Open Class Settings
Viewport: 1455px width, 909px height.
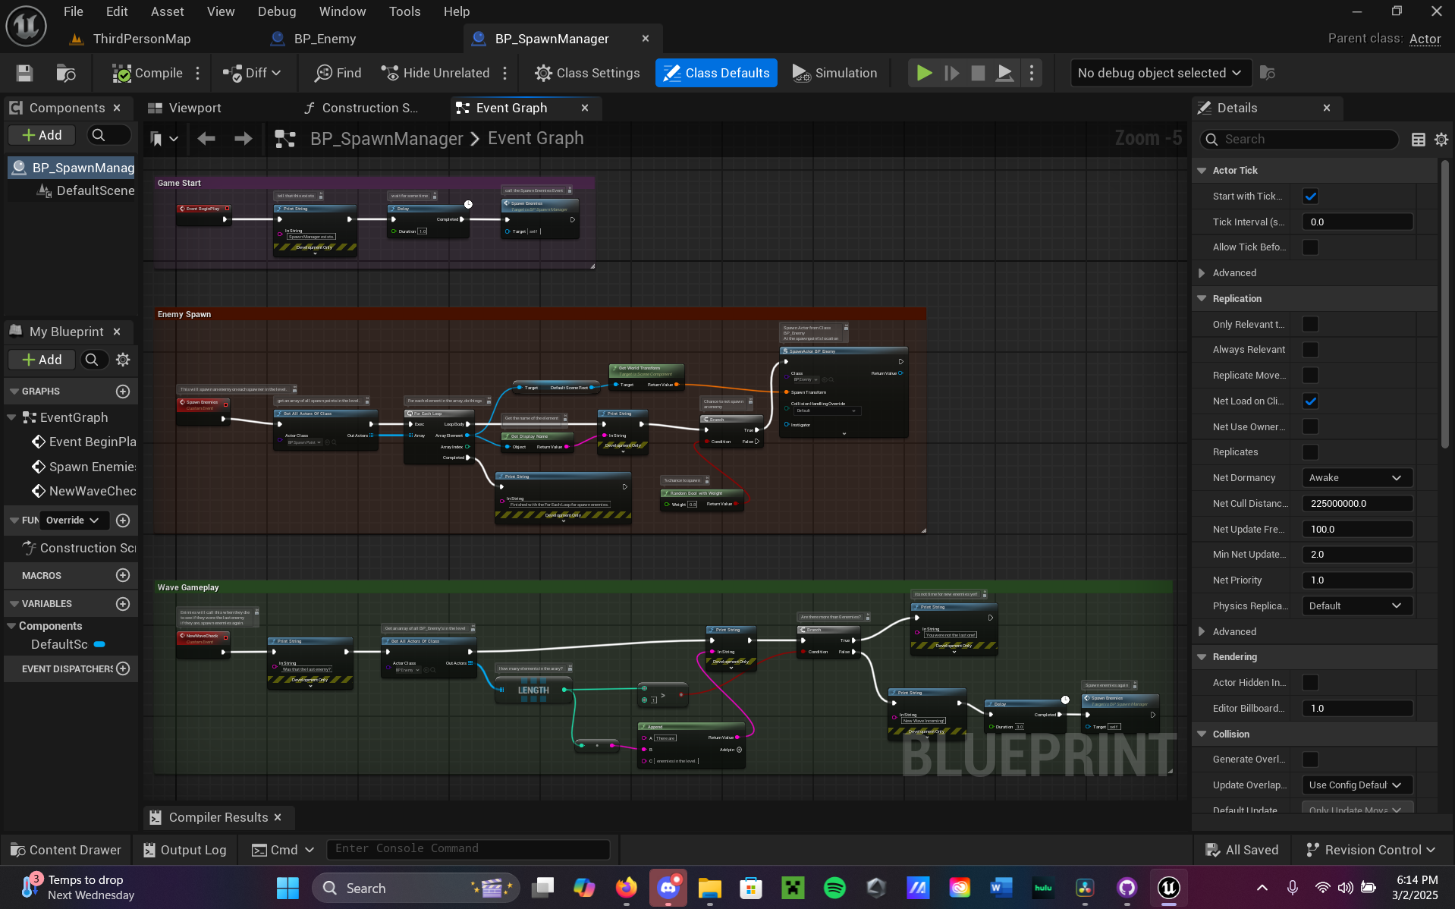tap(587, 73)
